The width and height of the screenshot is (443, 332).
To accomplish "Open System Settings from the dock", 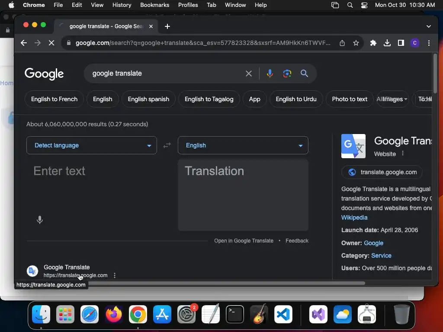I will point(186,314).
